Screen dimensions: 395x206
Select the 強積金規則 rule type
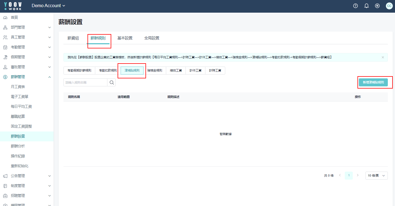tap(155, 70)
